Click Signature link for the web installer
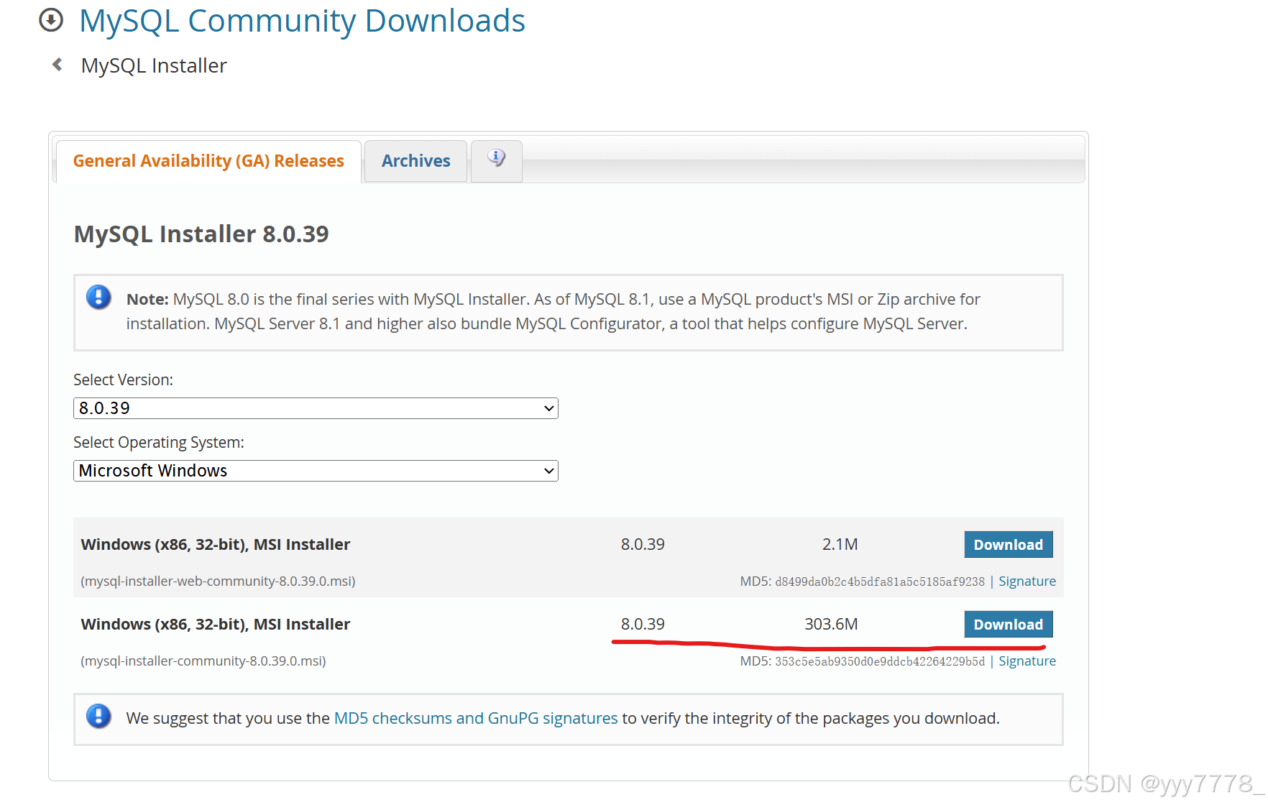This screenshot has width=1268, height=805. click(1026, 581)
